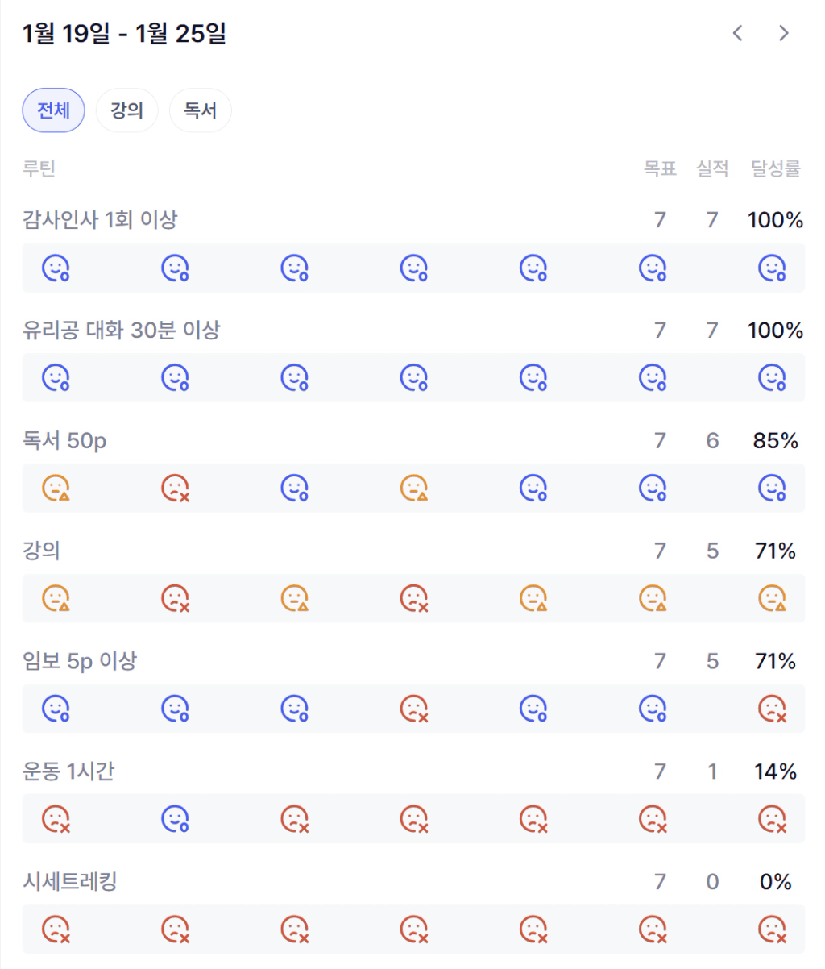Switch to the 강의 filter tab
This screenshot has width=825, height=969.
click(126, 110)
